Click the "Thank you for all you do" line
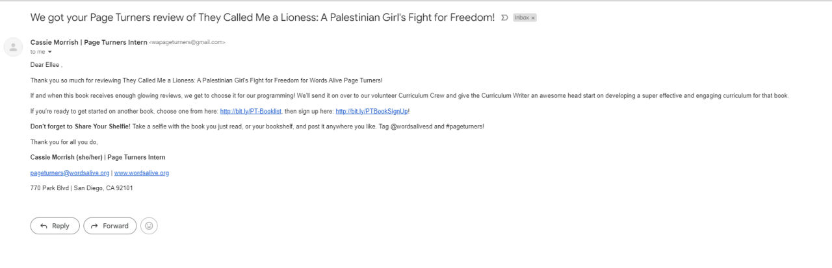Image resolution: width=832 pixels, height=268 pixels. click(x=64, y=141)
